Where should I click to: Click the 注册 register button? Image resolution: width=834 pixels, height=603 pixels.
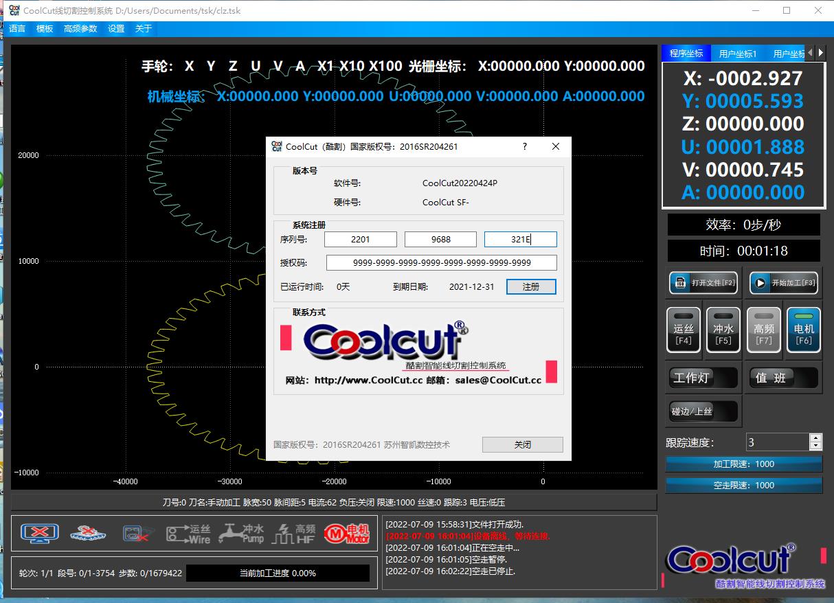(x=531, y=286)
